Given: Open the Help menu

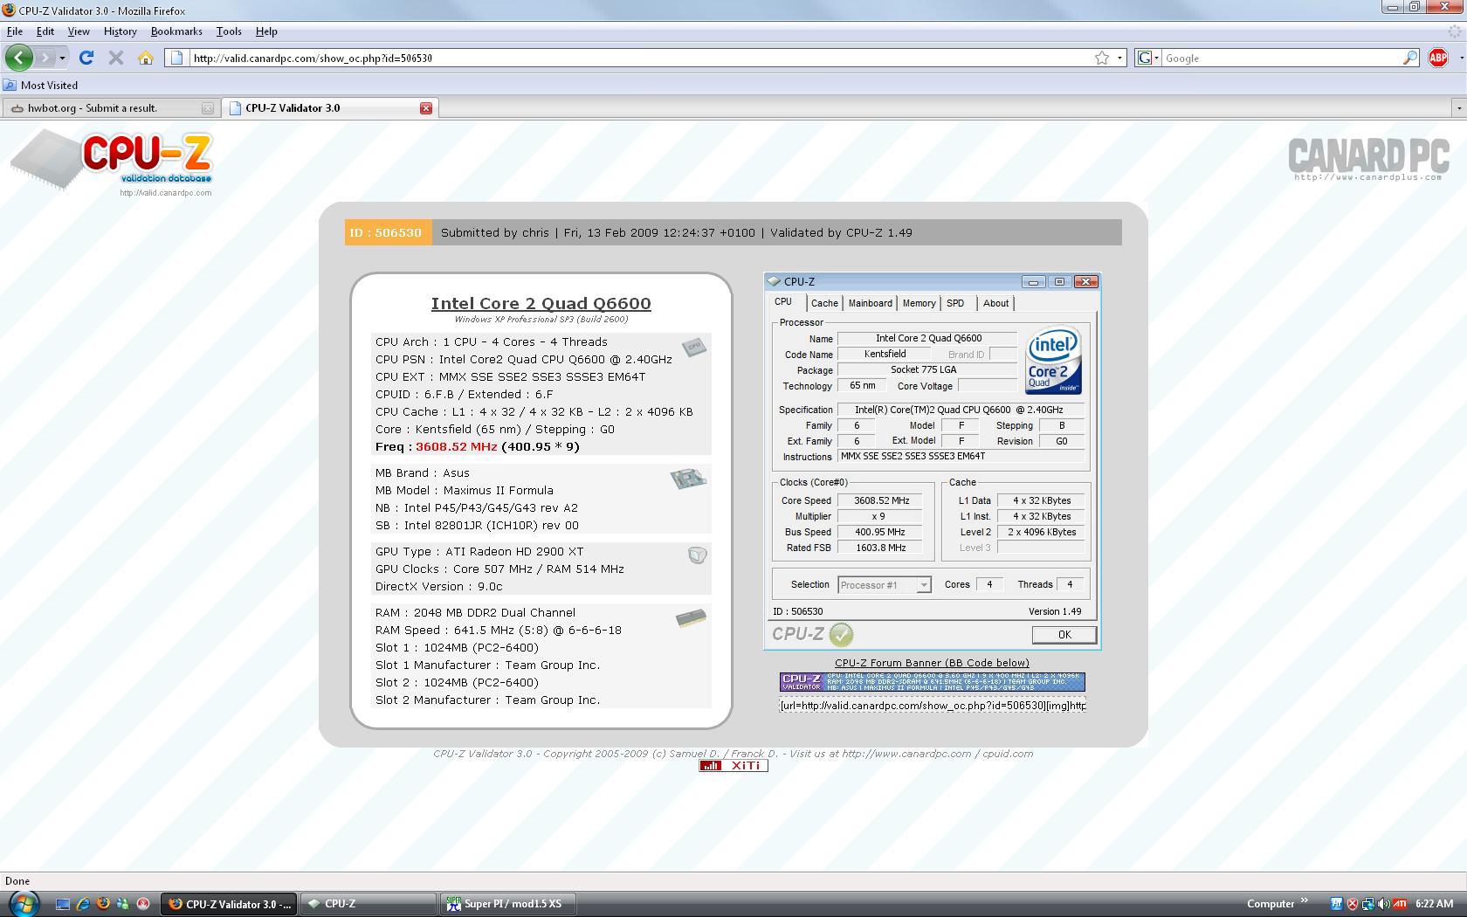Looking at the screenshot, I should pyautogui.click(x=266, y=31).
